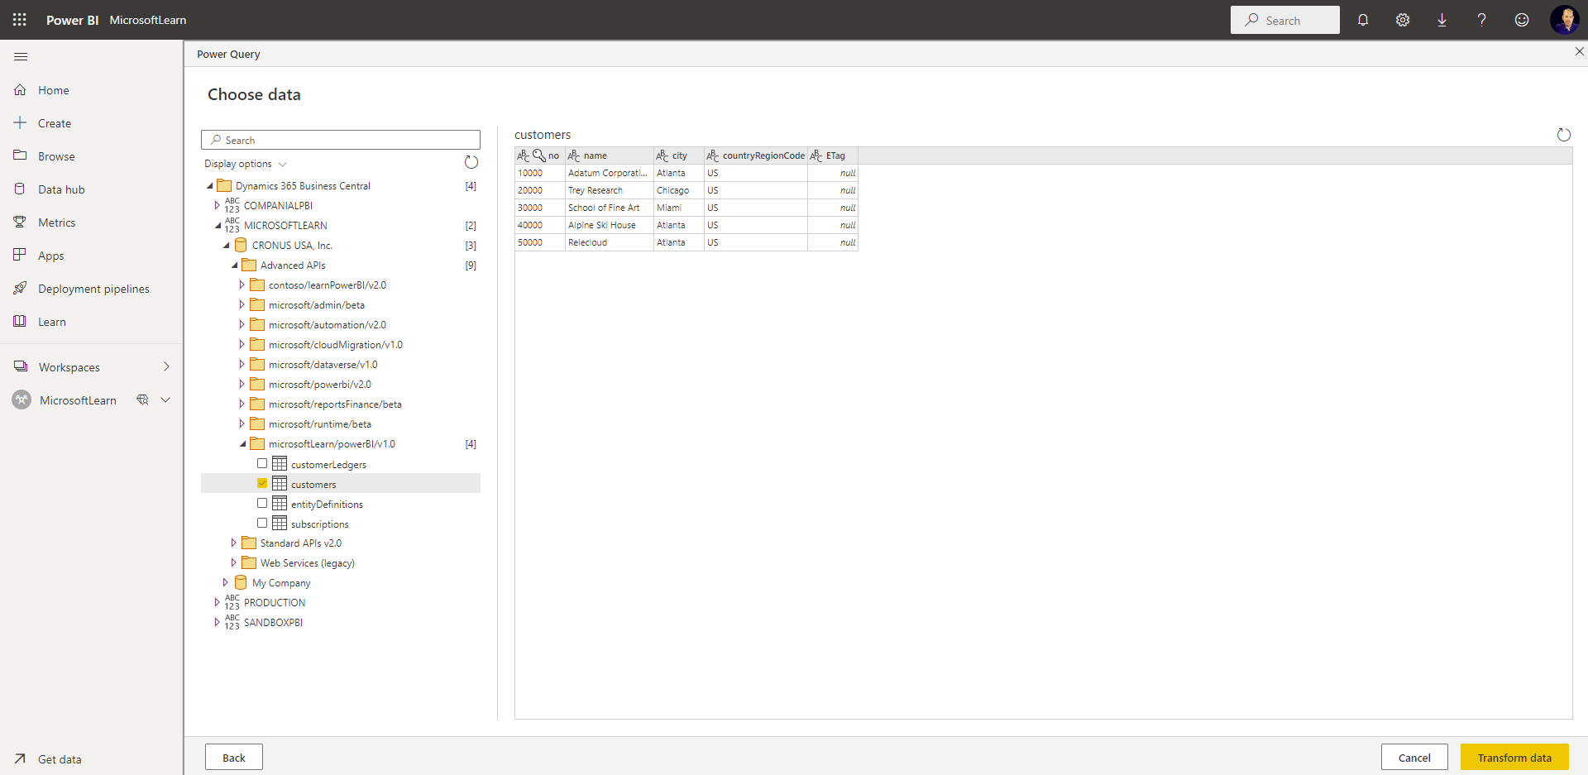Expand MicrosoftLearn workspace chevron
1588x775 pixels.
click(165, 400)
